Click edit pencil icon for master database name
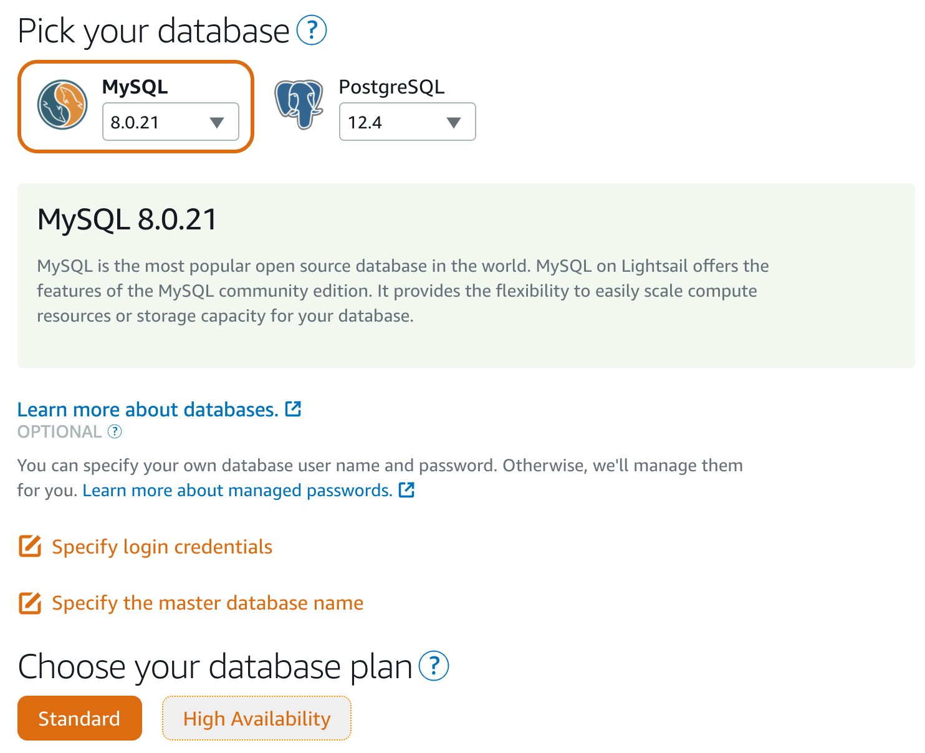Screen dimensions: 925x753 click(30, 603)
